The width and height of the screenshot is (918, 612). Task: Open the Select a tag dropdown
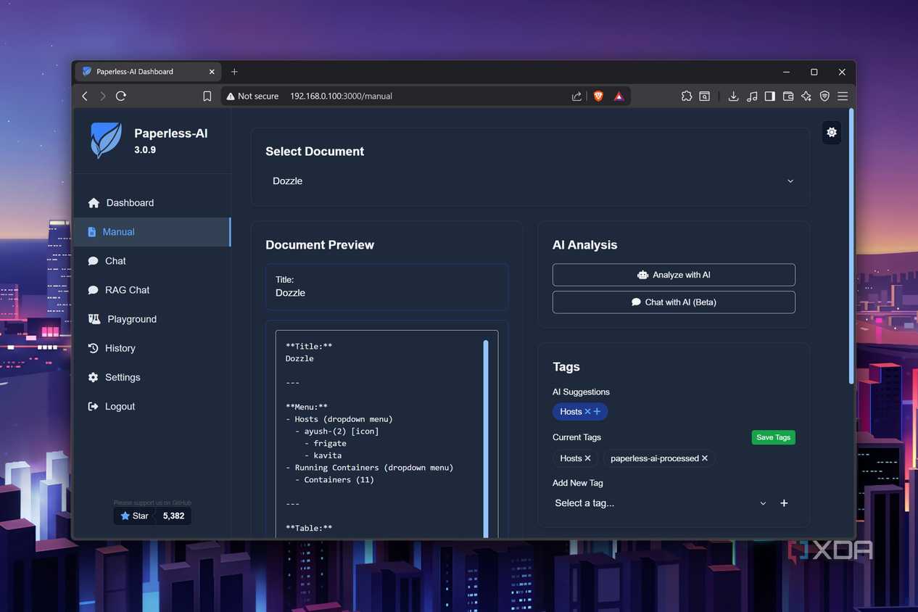coord(660,503)
